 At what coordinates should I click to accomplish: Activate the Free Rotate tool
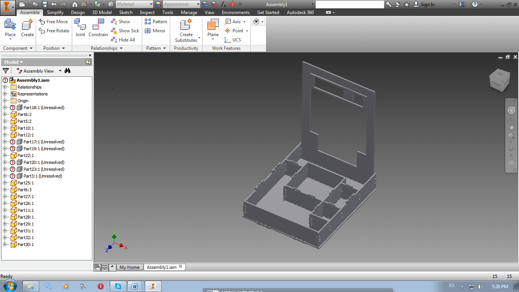54,31
